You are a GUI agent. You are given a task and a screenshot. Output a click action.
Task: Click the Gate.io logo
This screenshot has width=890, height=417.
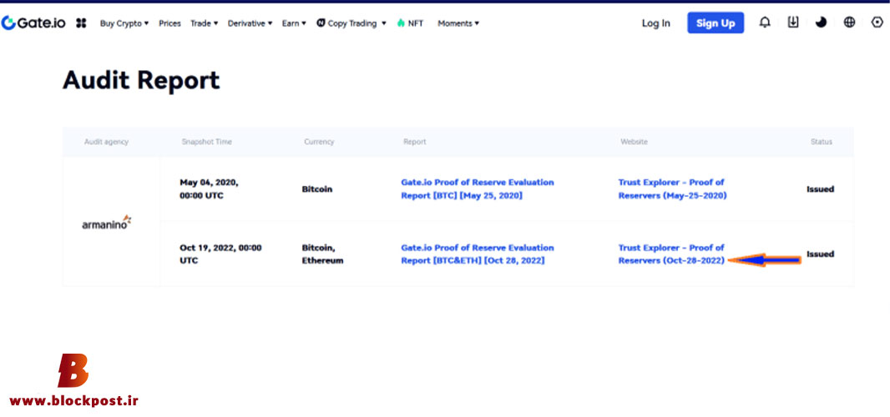(x=33, y=23)
